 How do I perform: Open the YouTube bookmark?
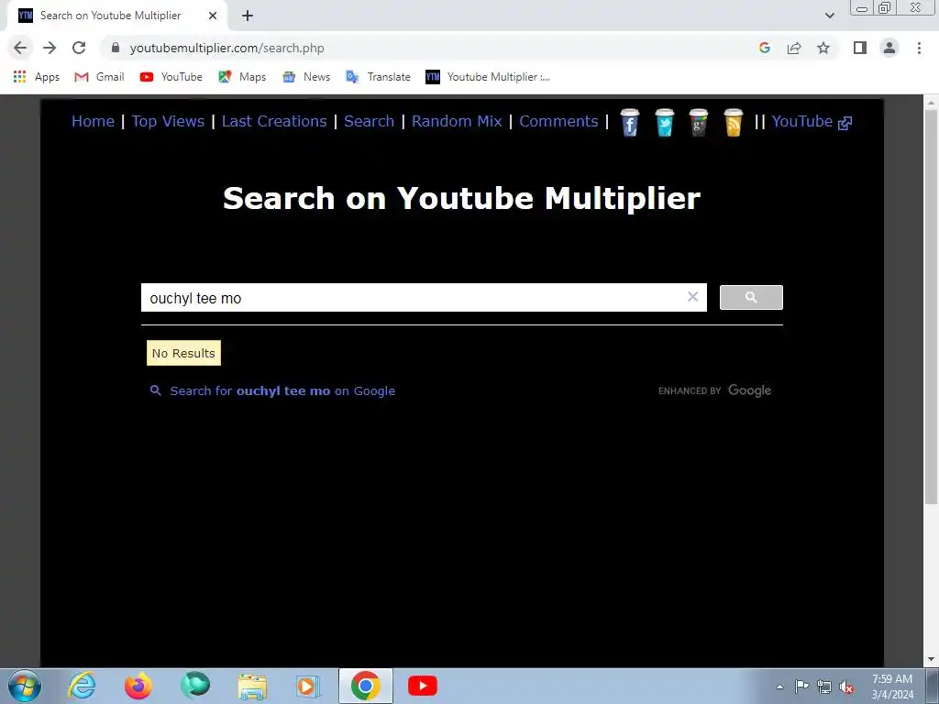171,77
